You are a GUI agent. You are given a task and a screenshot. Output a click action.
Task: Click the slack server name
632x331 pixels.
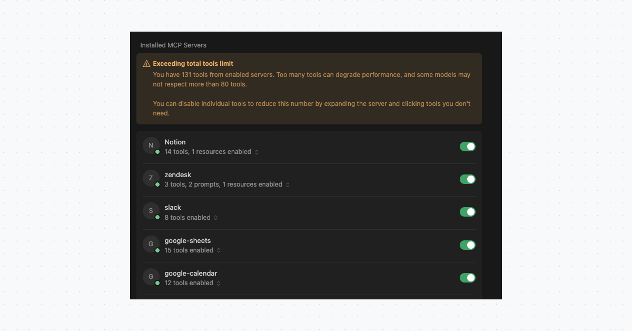[173, 208]
